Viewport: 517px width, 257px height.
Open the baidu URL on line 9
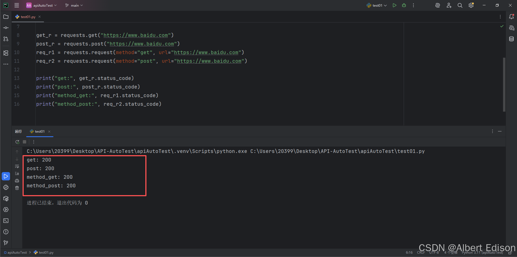(x=142, y=44)
